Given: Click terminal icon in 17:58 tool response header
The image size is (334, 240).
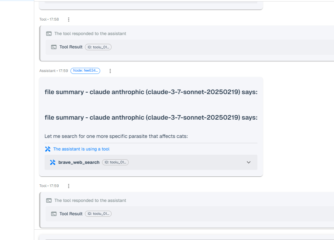Looking at the screenshot, I should pos(49,34).
